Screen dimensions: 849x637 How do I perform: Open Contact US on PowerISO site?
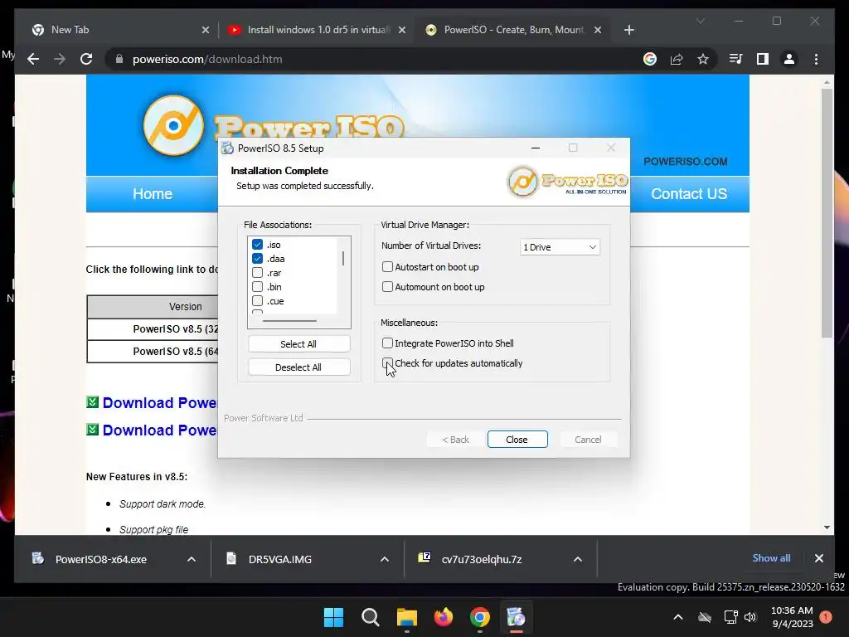click(x=689, y=194)
